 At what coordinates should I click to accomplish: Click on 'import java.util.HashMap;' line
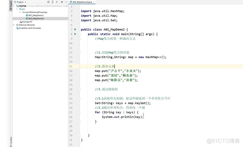tap(103, 11)
